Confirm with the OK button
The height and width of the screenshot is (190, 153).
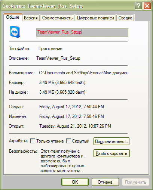75,182
